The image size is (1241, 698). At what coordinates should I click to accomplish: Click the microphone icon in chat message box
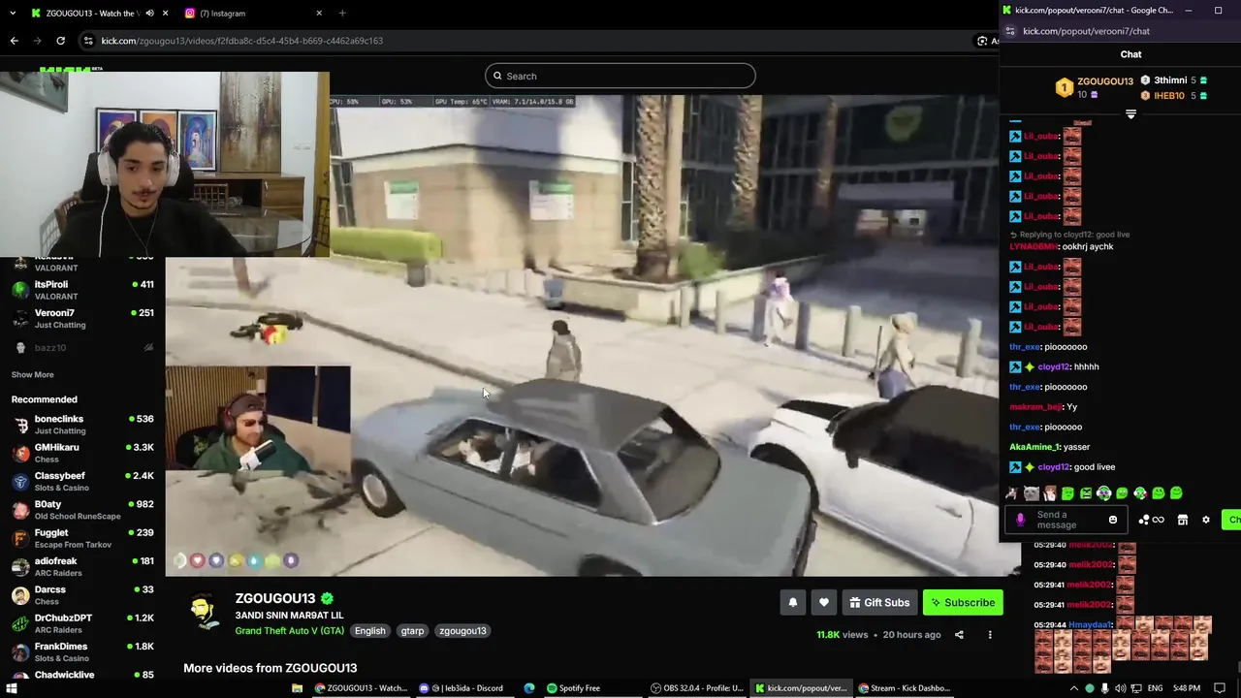pos(1020,520)
